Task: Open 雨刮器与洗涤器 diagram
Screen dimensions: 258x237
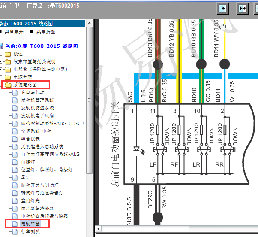Action: 38,208
